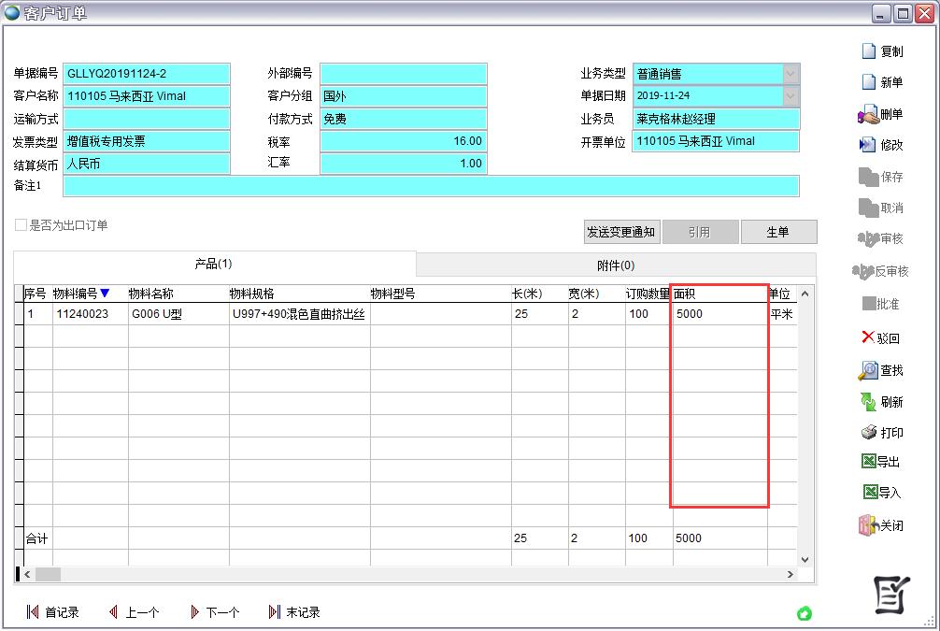Viewport: 940px width, 631px height.
Task: Click the 备注1 remarks input field
Action: point(431,186)
